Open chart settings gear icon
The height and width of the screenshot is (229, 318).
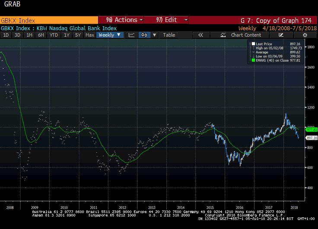click(305, 35)
